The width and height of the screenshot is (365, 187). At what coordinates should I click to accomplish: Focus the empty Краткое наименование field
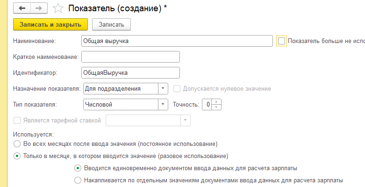tap(130, 57)
